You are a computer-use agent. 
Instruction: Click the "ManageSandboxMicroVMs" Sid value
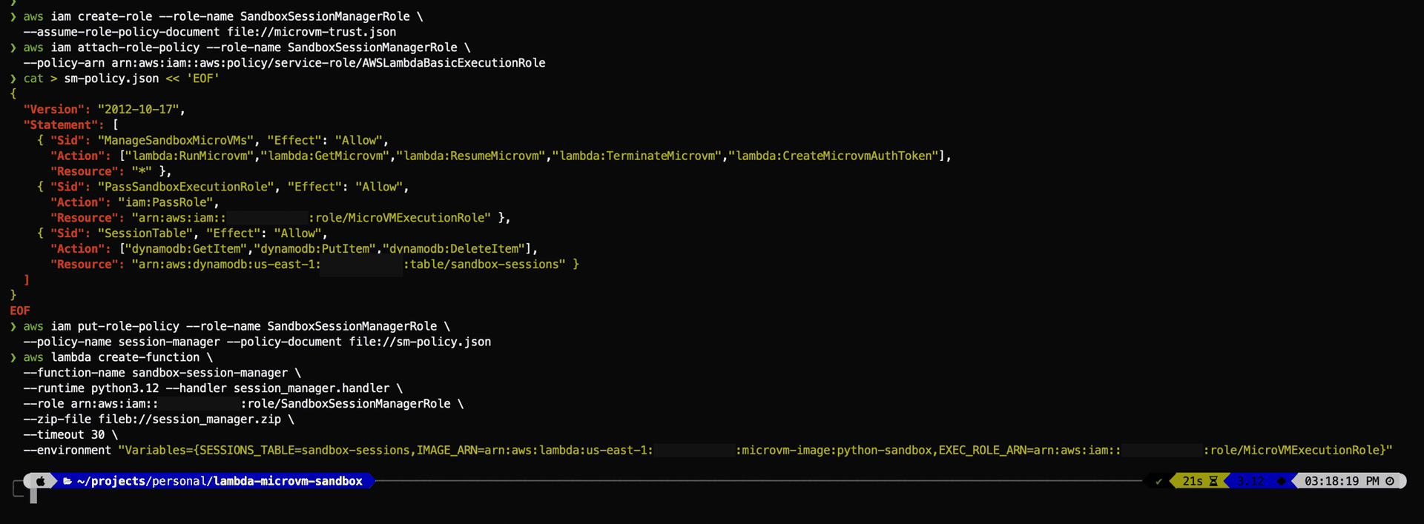(176, 141)
